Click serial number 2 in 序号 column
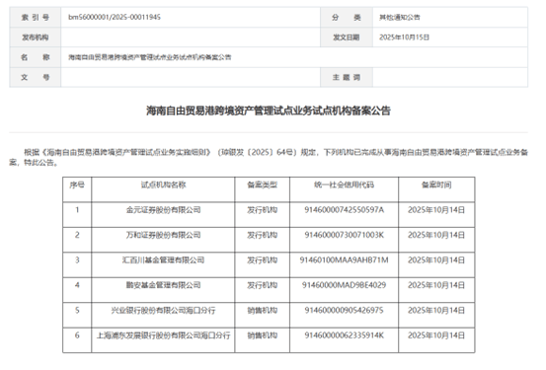The width and height of the screenshot is (546, 370). pos(77,235)
